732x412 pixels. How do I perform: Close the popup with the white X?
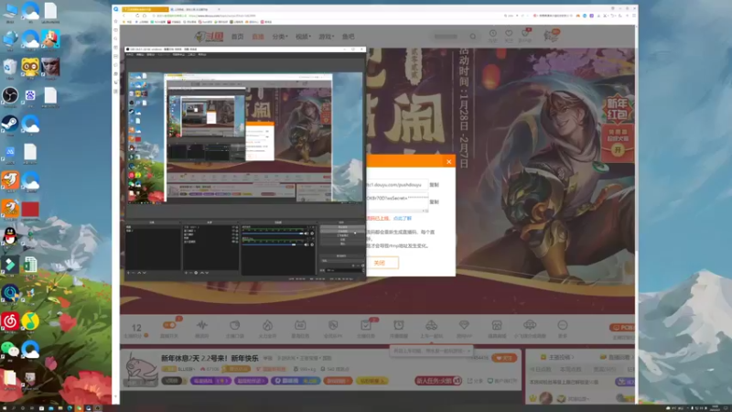click(448, 162)
